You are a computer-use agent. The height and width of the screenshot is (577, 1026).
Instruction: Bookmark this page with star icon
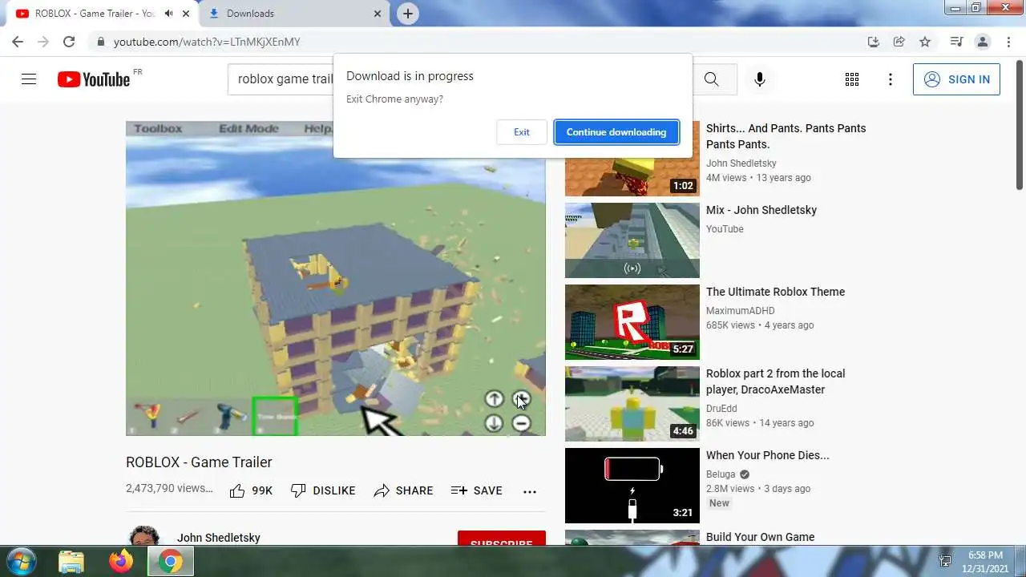pyautogui.click(x=925, y=42)
